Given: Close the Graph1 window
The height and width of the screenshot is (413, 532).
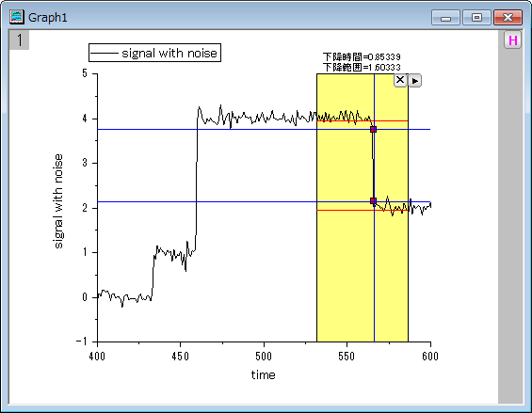Looking at the screenshot, I should click(508, 18).
